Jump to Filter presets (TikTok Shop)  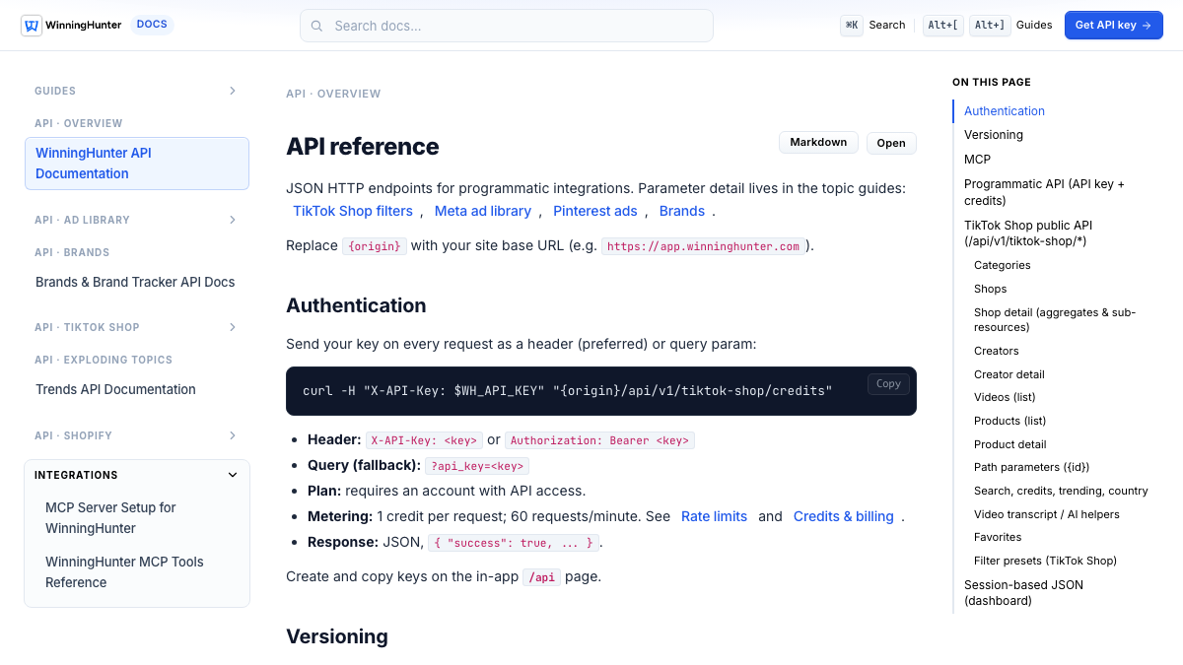(x=1045, y=561)
